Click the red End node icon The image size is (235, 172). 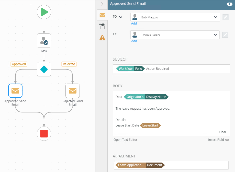pyautogui.click(x=44, y=133)
